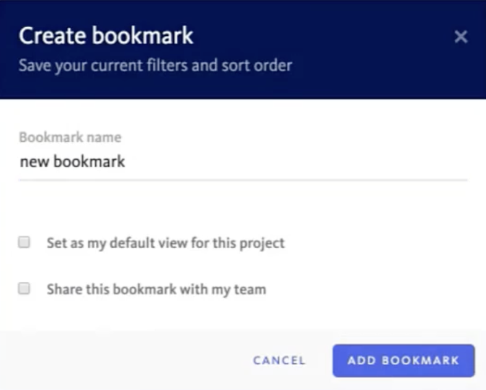This screenshot has height=390, width=486.
Task: Click the Bookmark name text field
Action: (x=243, y=162)
